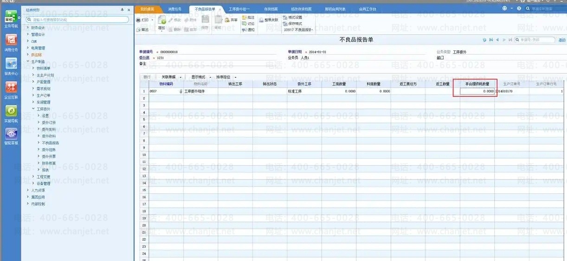The height and width of the screenshot is (261, 567).
Task: Open the 打印 dropdown arrow
Action: (152, 20)
